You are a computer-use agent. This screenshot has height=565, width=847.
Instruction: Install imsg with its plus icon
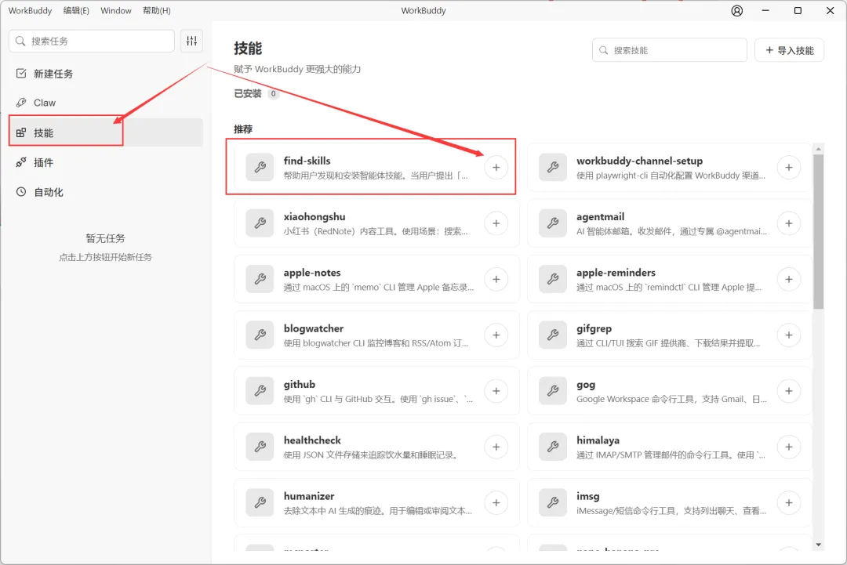[x=789, y=502]
